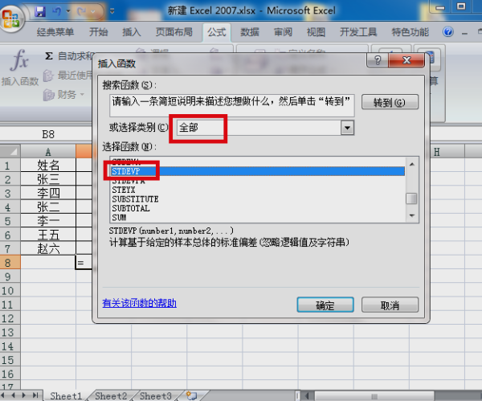The width and height of the screenshot is (482, 401).
Task: Undo the last action from the quick toolbar
Action: (x=56, y=12)
